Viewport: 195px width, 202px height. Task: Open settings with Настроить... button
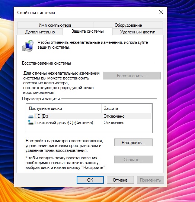[133, 143]
